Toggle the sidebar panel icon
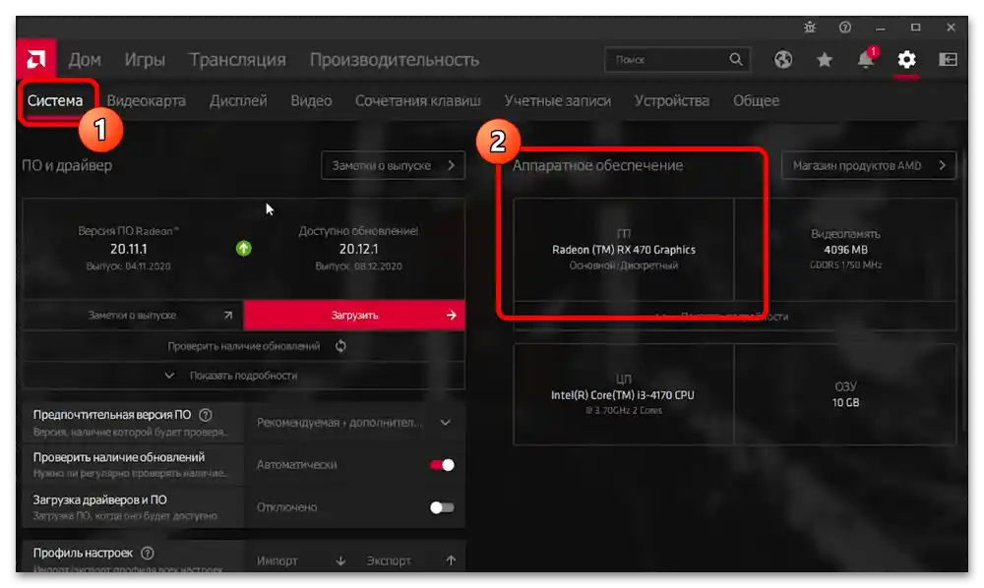The width and height of the screenshot is (984, 588). pos(948,60)
